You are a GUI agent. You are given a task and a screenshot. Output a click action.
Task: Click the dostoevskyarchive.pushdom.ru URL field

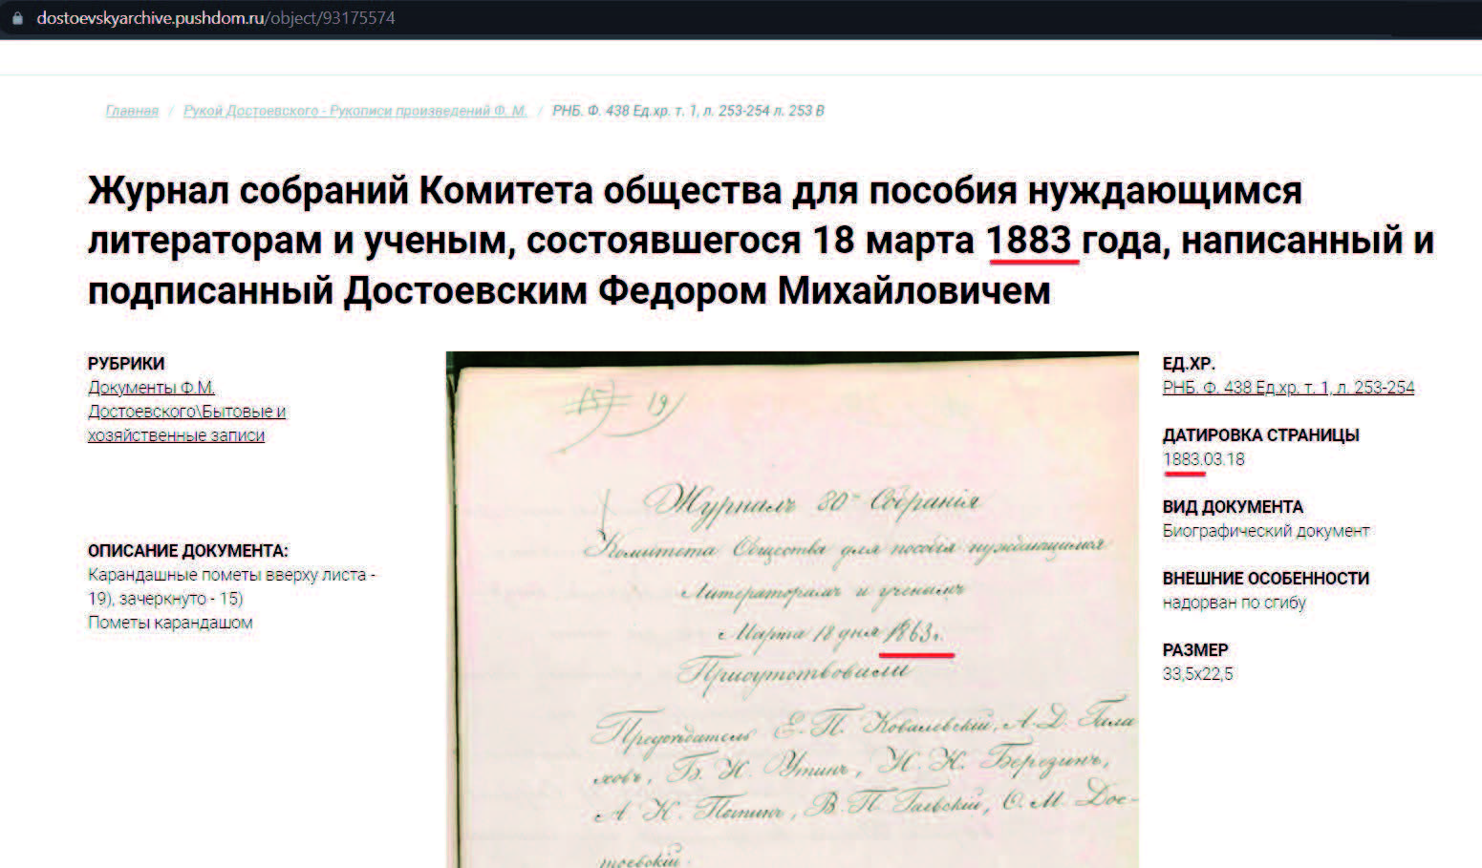215,18
